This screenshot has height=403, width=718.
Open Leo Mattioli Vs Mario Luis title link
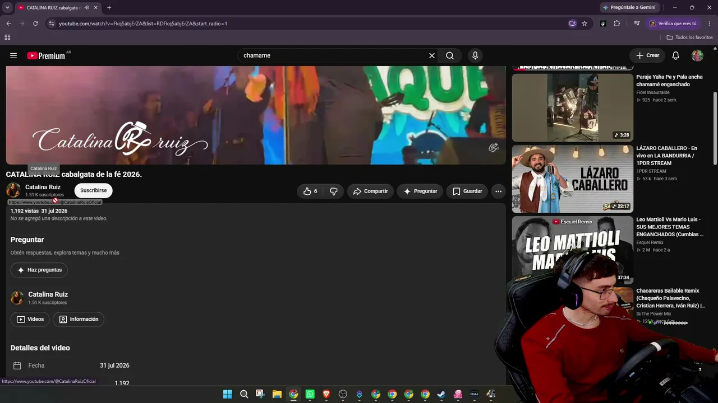(x=670, y=227)
